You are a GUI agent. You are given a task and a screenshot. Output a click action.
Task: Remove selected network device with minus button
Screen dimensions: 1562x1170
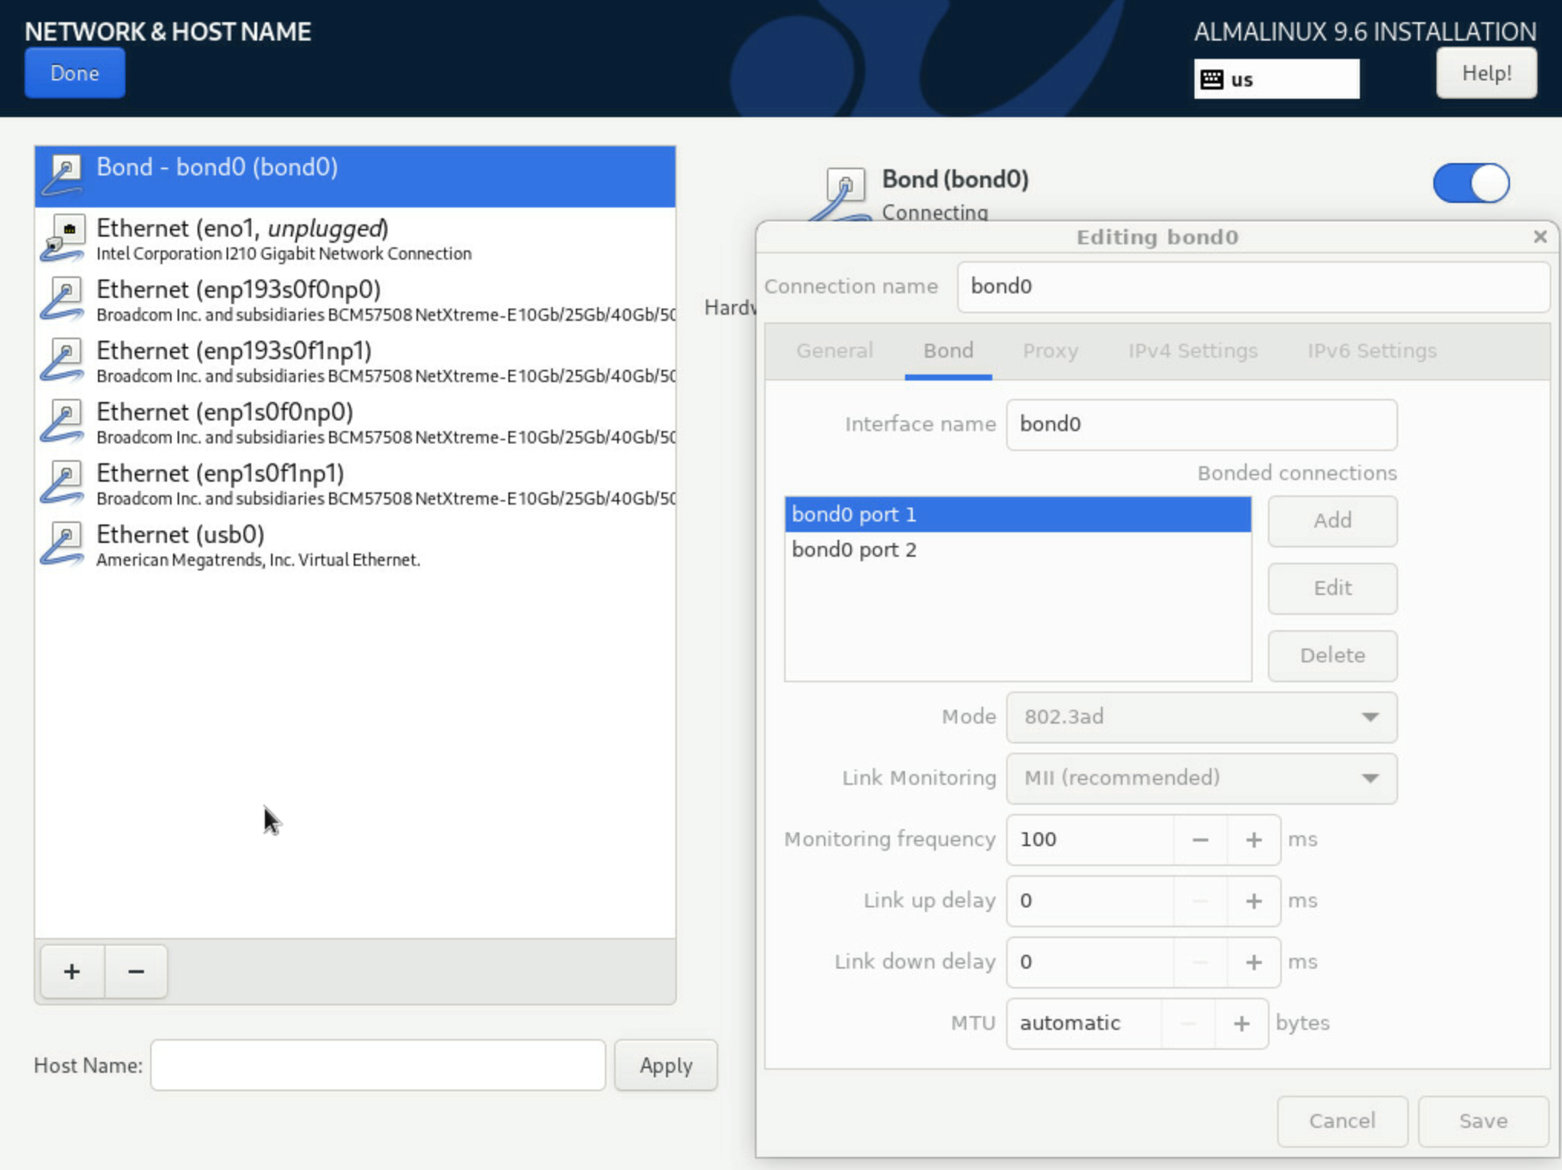[136, 972]
